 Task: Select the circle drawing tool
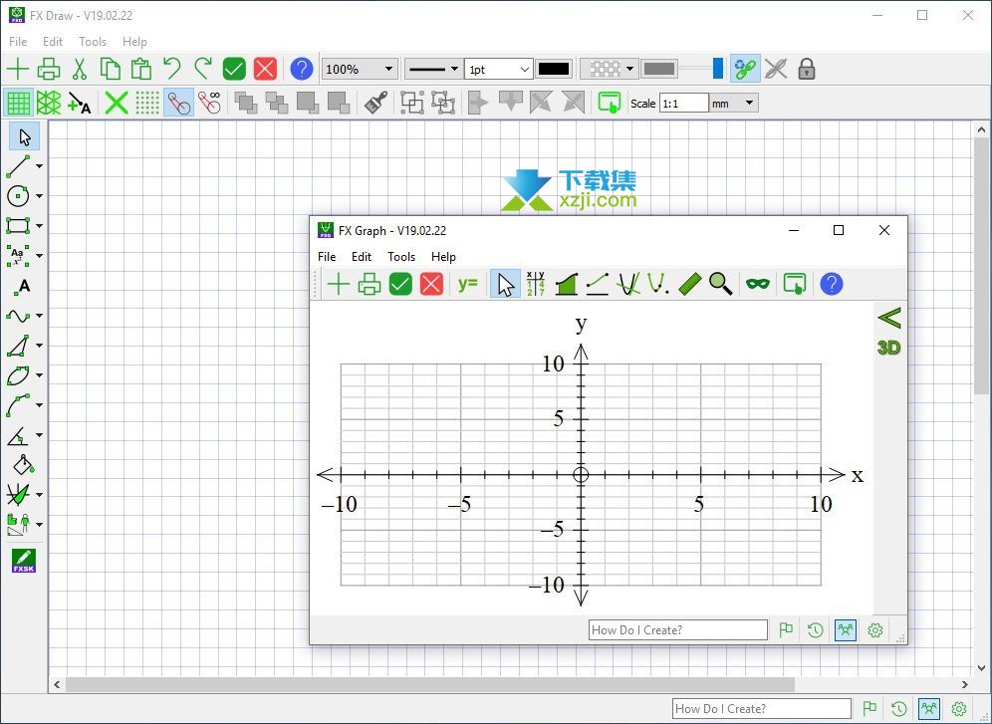[x=18, y=196]
